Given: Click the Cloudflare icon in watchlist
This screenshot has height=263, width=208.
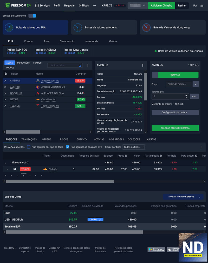Looking at the screenshot, I should [x=38, y=100].
